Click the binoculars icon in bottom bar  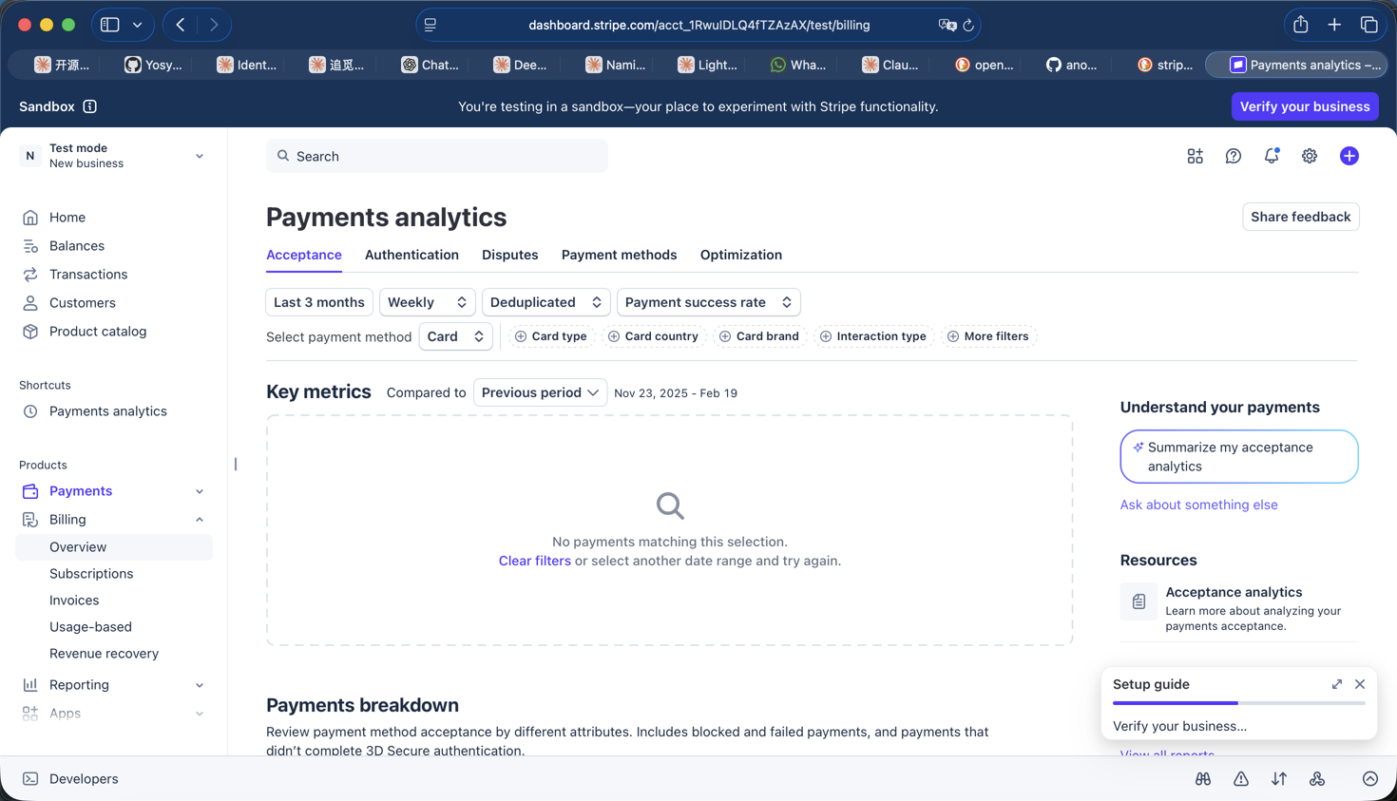[x=1203, y=779]
